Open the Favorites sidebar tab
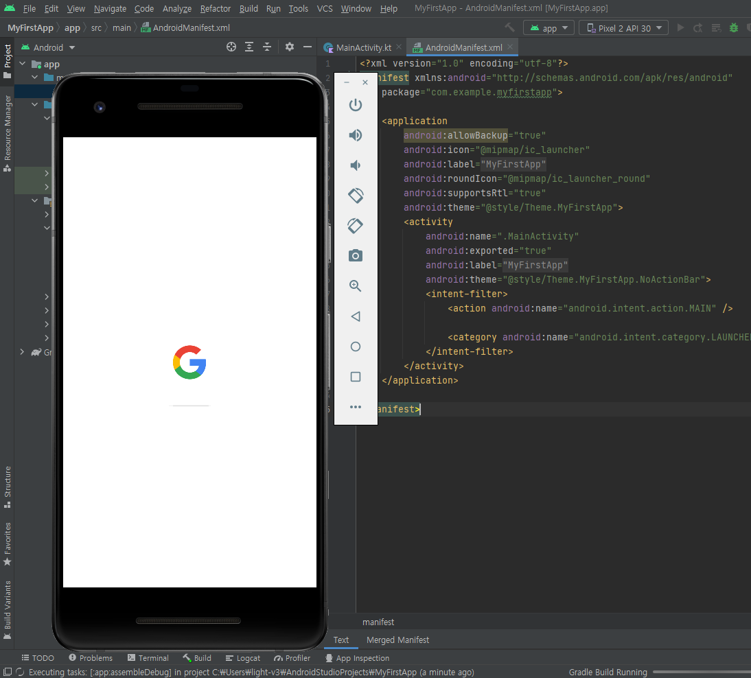The width and height of the screenshot is (751, 678). [x=7, y=544]
